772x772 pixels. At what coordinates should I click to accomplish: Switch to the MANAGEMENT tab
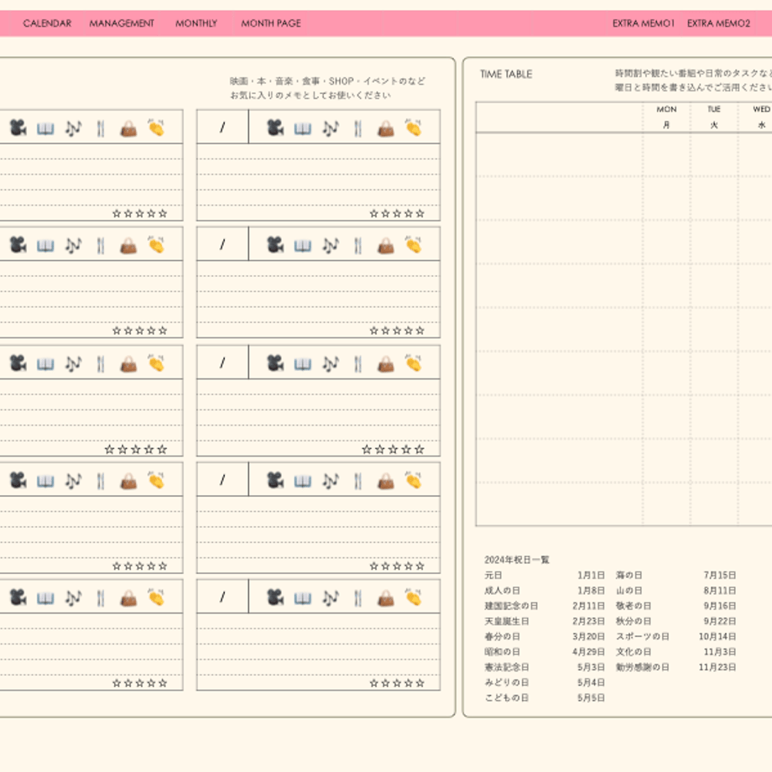pos(122,23)
